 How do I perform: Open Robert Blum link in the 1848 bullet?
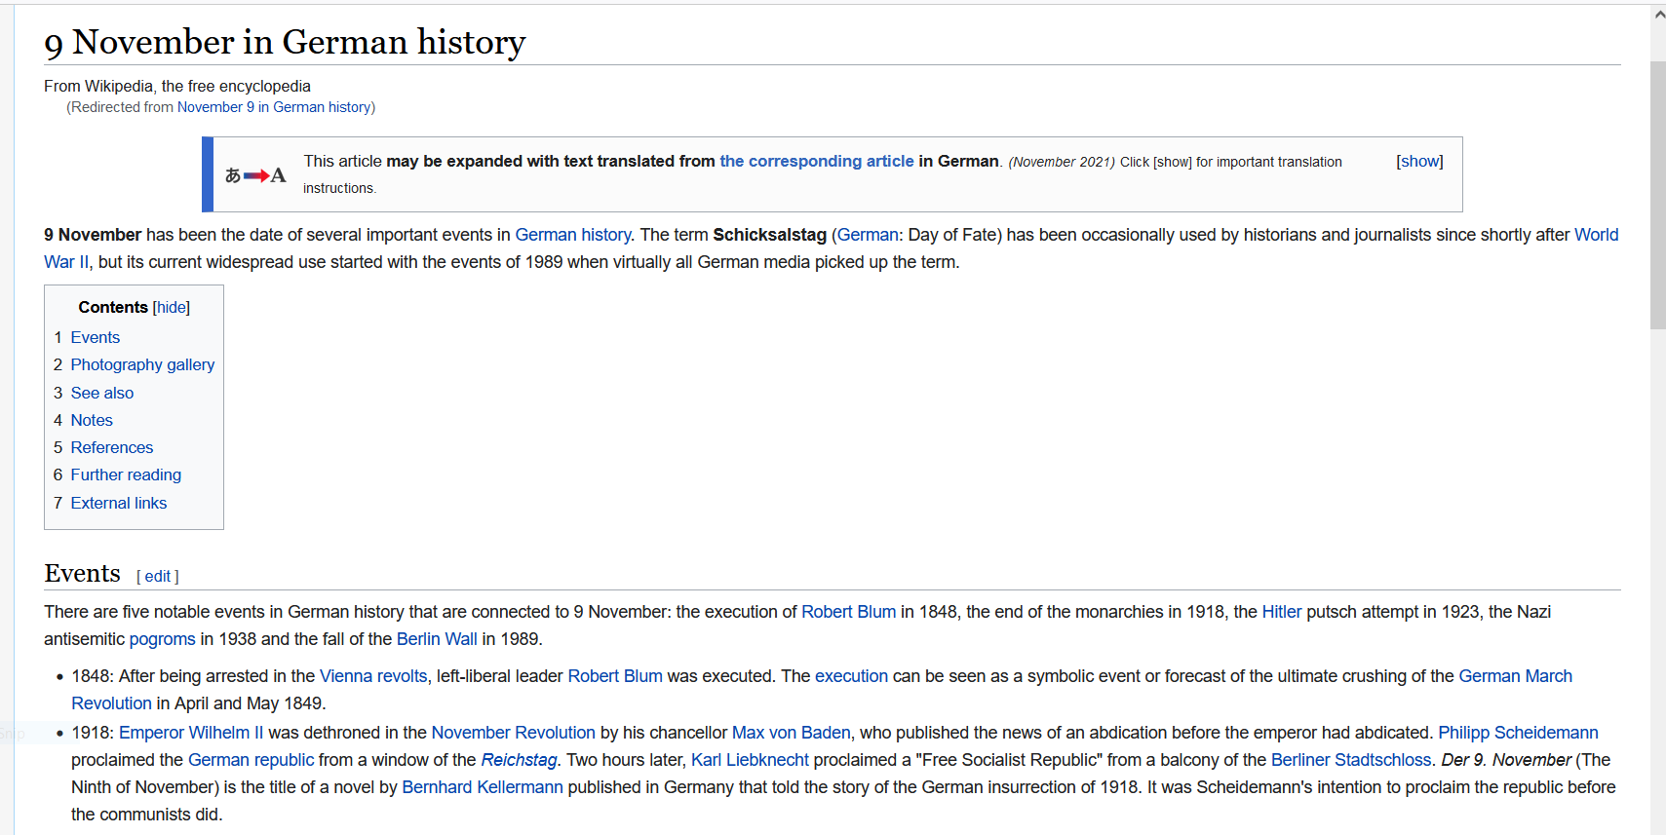(615, 676)
